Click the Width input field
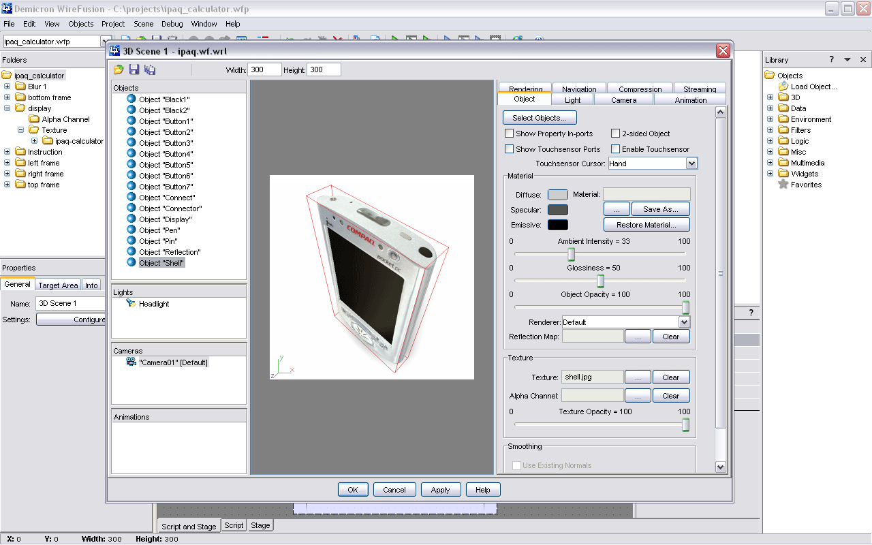Viewport: 872px width, 545px height. click(x=264, y=69)
